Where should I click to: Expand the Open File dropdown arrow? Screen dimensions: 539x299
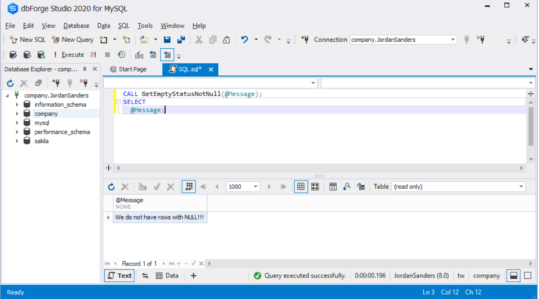(155, 40)
